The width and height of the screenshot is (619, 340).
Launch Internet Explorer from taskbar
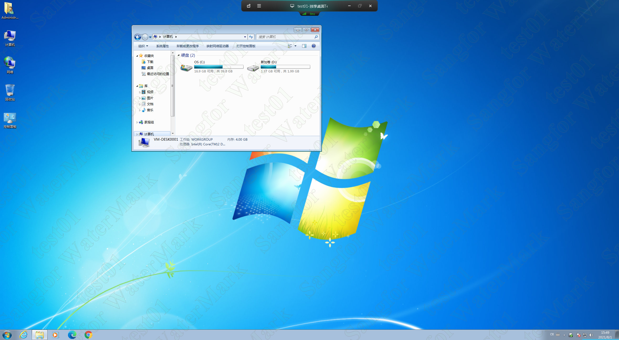[23, 335]
